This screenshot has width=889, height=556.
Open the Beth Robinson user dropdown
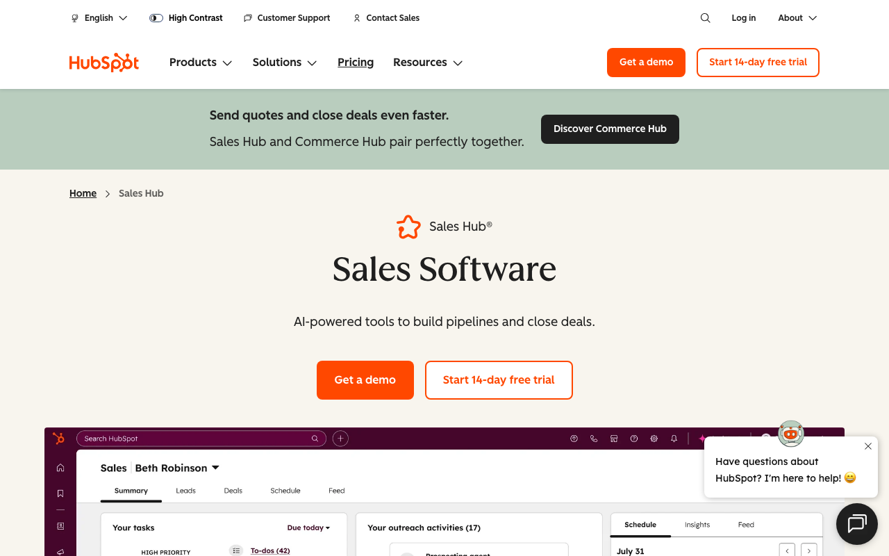[177, 468]
